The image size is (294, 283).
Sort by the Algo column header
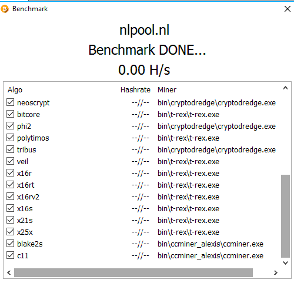pyautogui.click(x=15, y=90)
